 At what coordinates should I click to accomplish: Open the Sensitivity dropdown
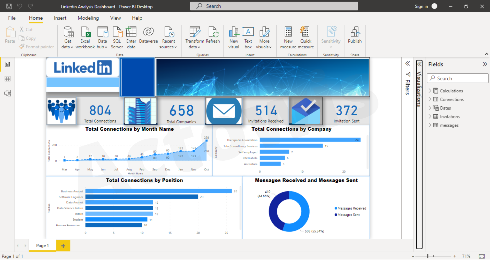(x=331, y=38)
